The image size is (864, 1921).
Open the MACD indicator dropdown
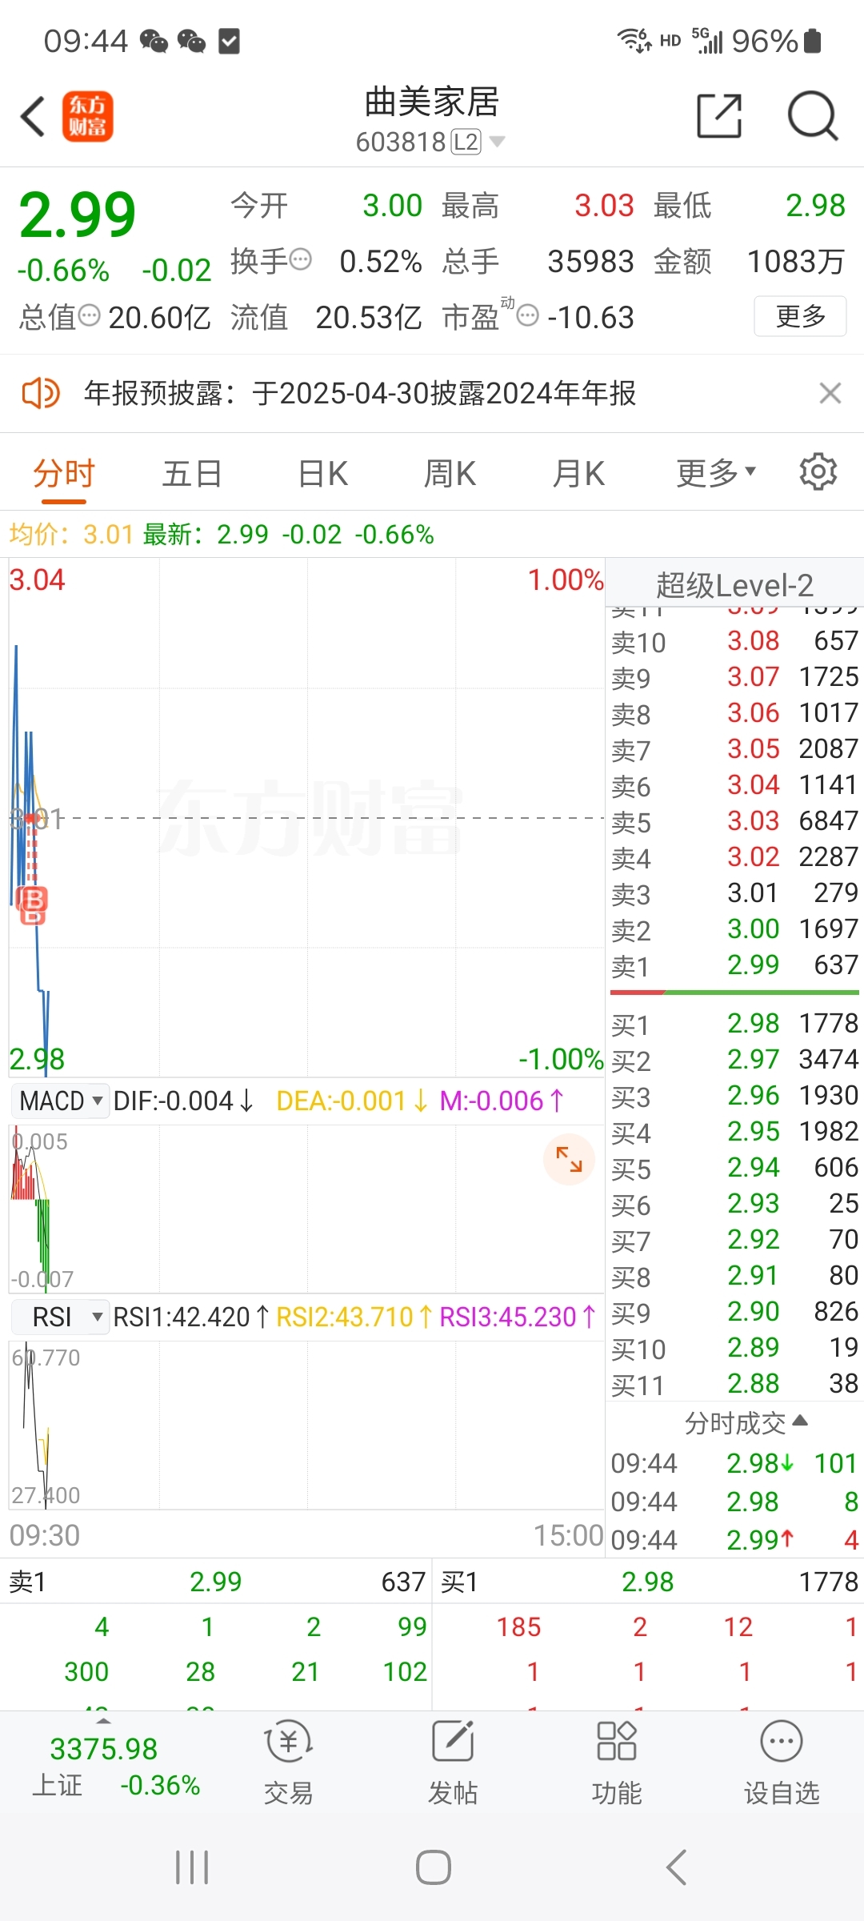pyautogui.click(x=61, y=1101)
